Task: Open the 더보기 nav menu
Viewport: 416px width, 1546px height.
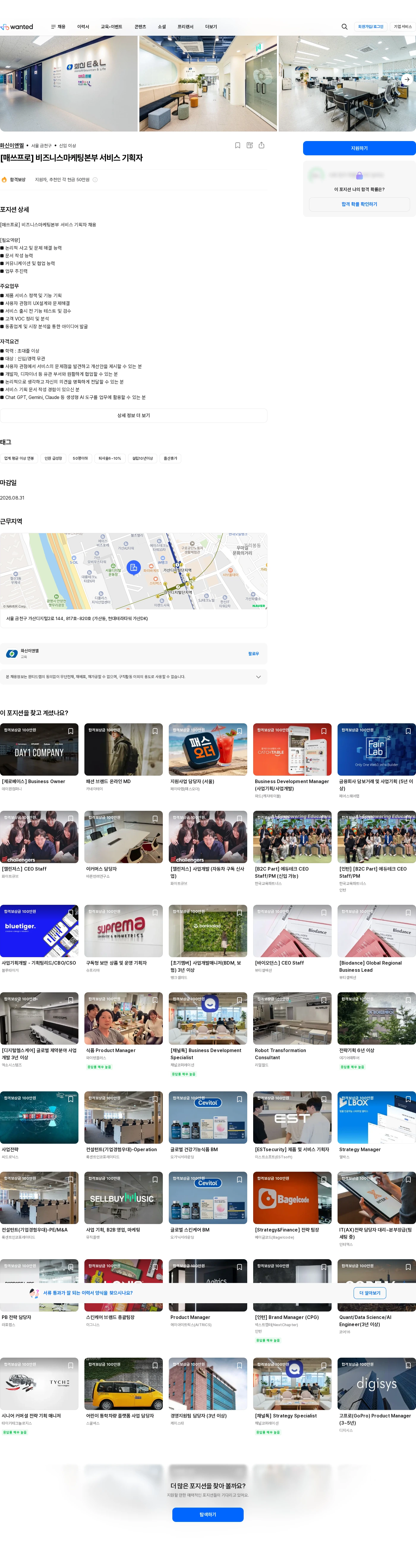Action: (211, 27)
